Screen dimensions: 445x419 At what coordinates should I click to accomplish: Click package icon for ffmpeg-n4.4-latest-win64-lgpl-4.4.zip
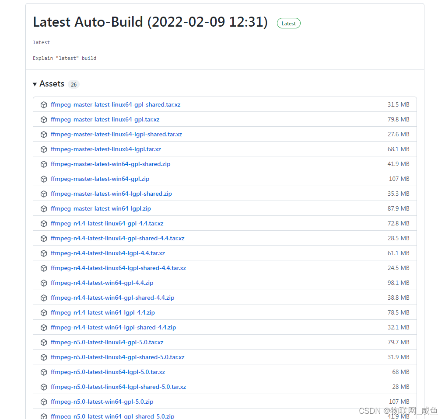click(x=44, y=313)
